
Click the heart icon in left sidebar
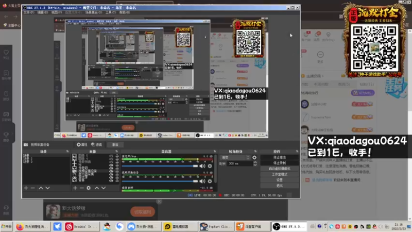click(x=6, y=53)
